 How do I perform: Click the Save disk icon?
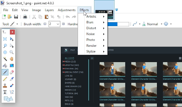click(x=16, y=17)
